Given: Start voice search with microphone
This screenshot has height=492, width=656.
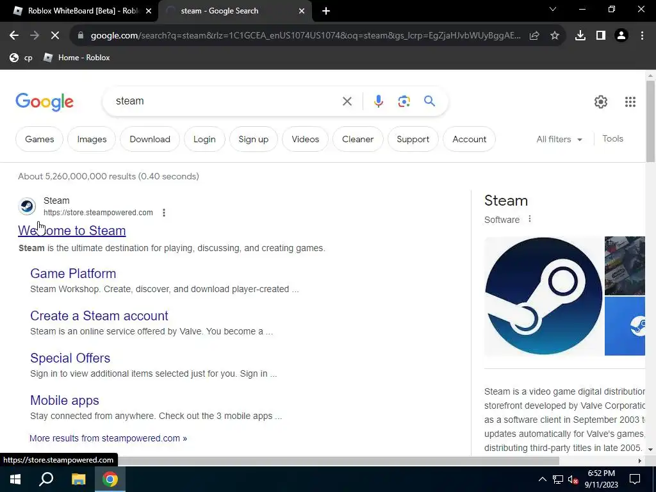Looking at the screenshot, I should [x=378, y=101].
